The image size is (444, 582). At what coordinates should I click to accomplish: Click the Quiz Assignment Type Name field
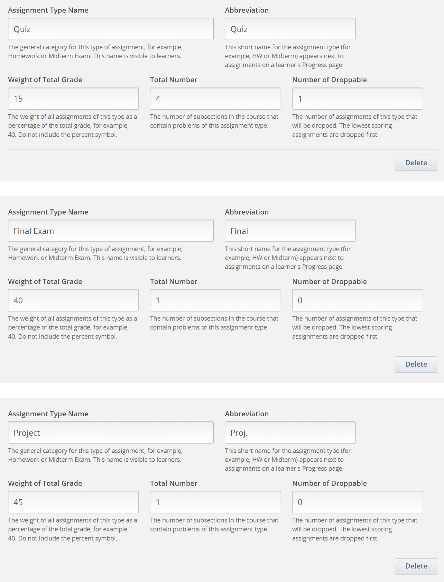click(111, 29)
